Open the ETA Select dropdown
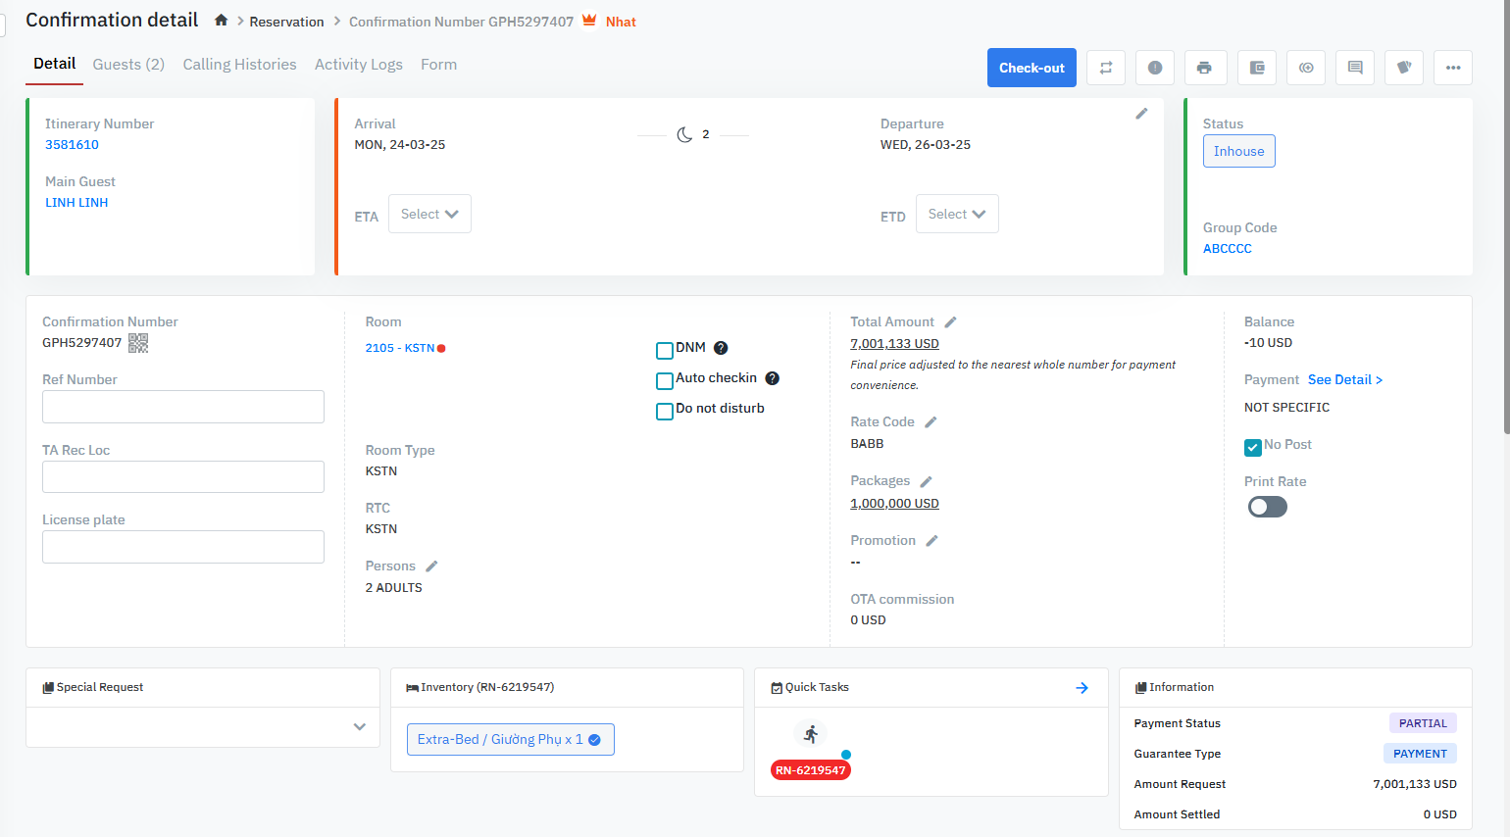1510x837 pixels. coord(429,214)
